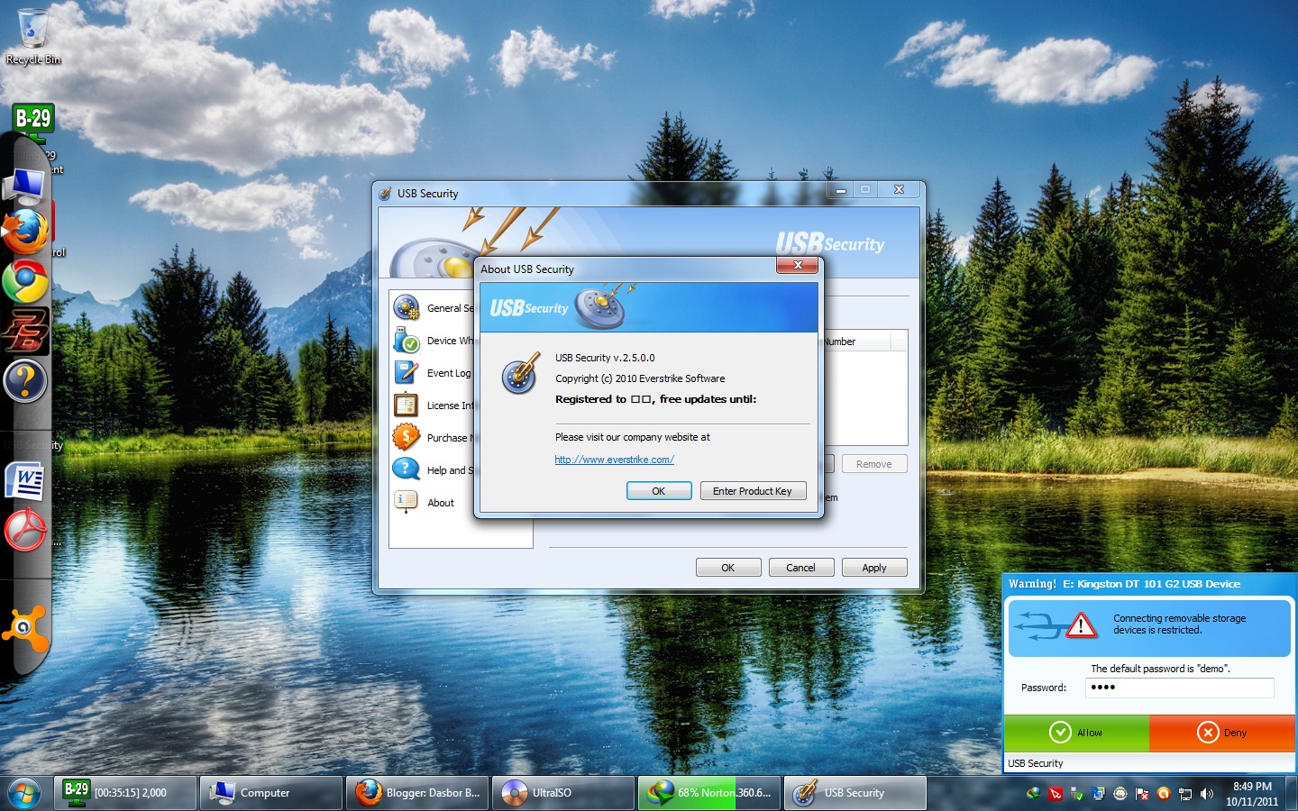Click the Number column header in list

(855, 342)
